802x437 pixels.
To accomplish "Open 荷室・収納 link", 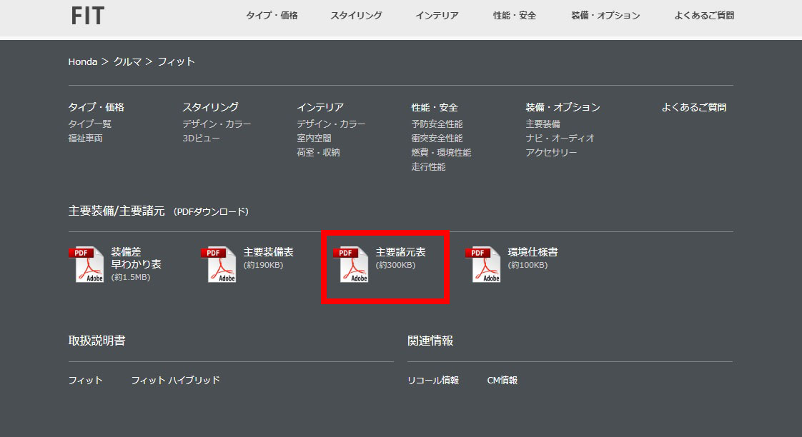I will click(318, 153).
